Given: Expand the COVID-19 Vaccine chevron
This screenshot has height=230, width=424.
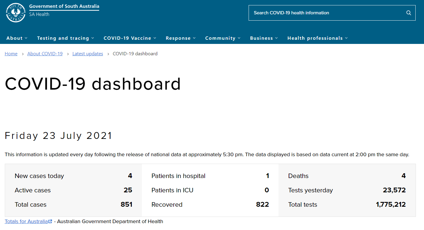Looking at the screenshot, I should coord(155,38).
